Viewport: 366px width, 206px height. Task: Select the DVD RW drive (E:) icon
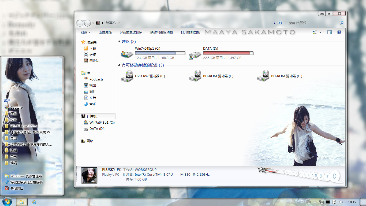[127, 76]
